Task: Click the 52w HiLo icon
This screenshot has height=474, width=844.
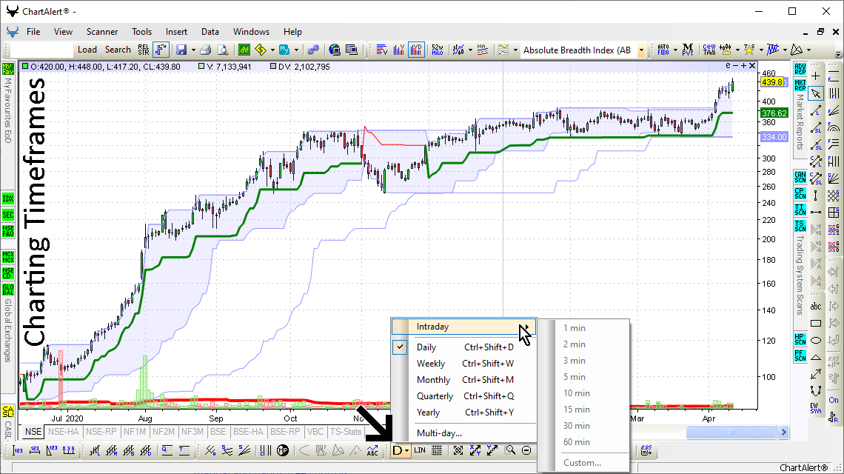Action: click(437, 50)
